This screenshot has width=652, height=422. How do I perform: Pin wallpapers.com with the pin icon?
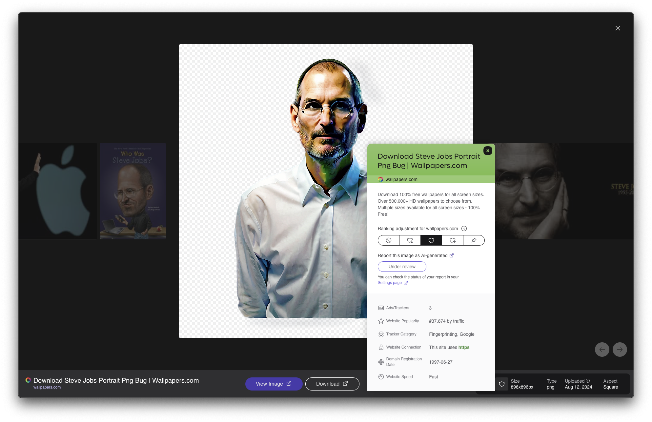point(474,240)
